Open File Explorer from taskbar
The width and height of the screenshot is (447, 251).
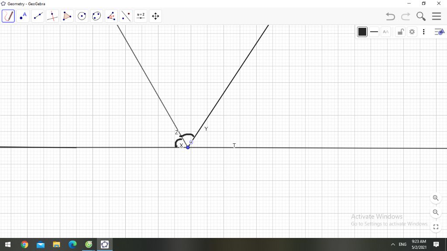pyautogui.click(x=56, y=244)
